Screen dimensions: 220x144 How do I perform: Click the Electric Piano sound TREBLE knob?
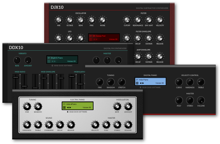coord(38,124)
